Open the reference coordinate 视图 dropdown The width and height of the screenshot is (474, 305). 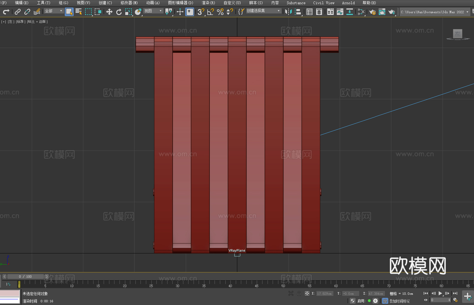pyautogui.click(x=153, y=11)
